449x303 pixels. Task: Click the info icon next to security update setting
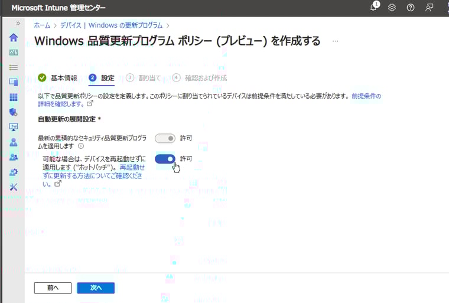coord(81,146)
